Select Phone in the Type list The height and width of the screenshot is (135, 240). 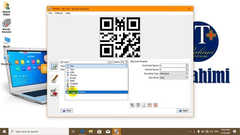[x=96, y=75]
